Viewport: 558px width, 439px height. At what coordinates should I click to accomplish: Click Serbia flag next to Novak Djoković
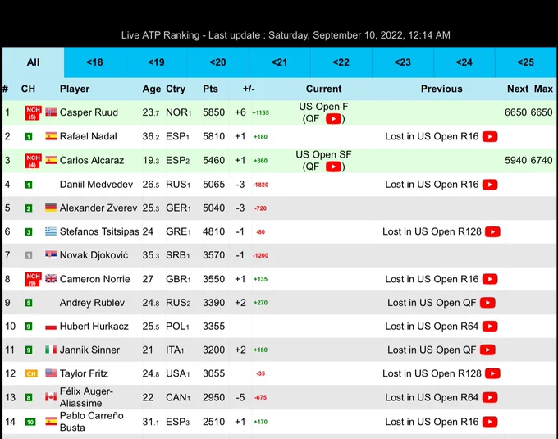pyautogui.click(x=51, y=254)
